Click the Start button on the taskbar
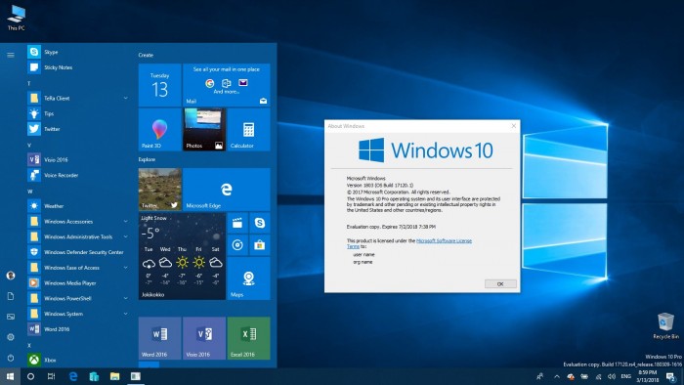Image resolution: width=684 pixels, height=385 pixels. [x=10, y=377]
